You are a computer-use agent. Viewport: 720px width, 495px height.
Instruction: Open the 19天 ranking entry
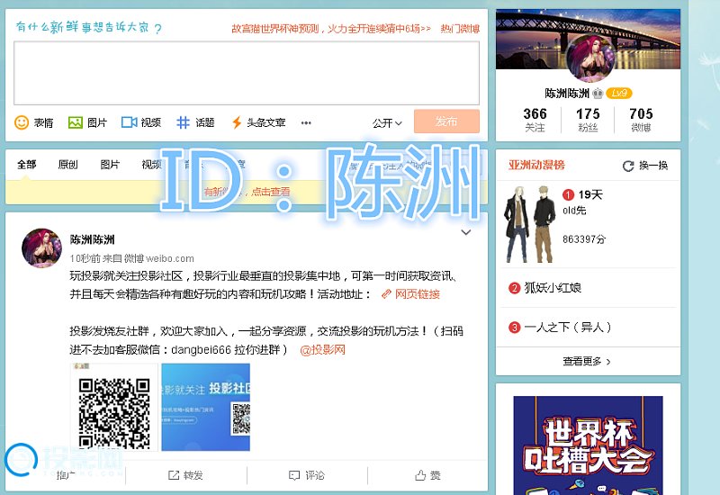(x=590, y=194)
